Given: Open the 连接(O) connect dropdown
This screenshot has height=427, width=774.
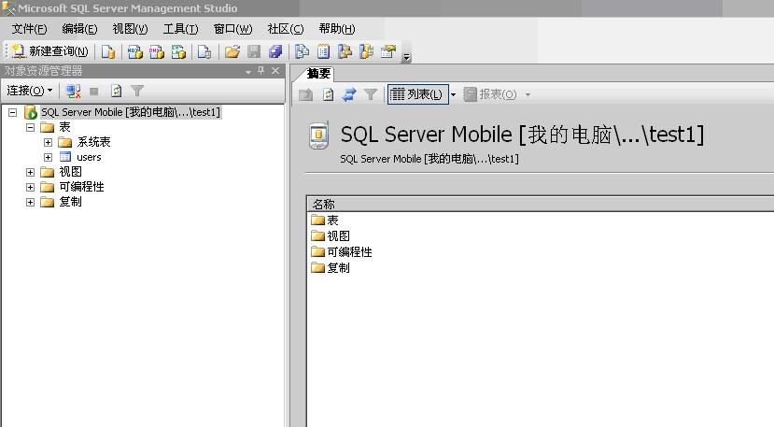Looking at the screenshot, I should (x=30, y=91).
